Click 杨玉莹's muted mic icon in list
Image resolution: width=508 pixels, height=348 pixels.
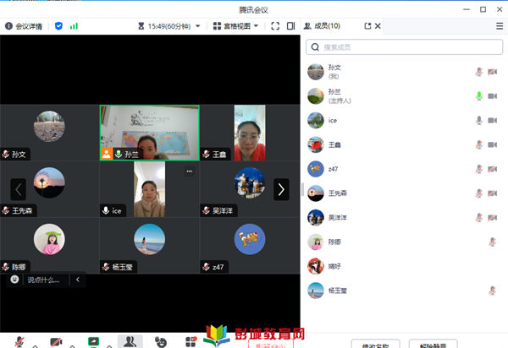coord(493,291)
